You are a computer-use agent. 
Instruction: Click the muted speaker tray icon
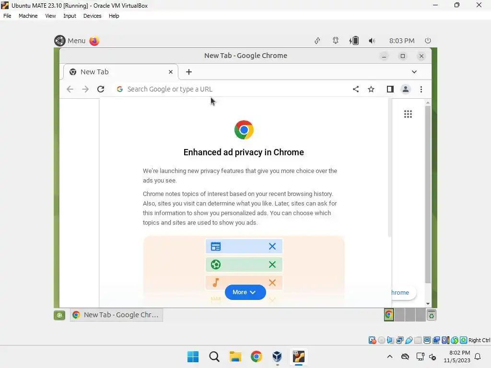coord(433,356)
